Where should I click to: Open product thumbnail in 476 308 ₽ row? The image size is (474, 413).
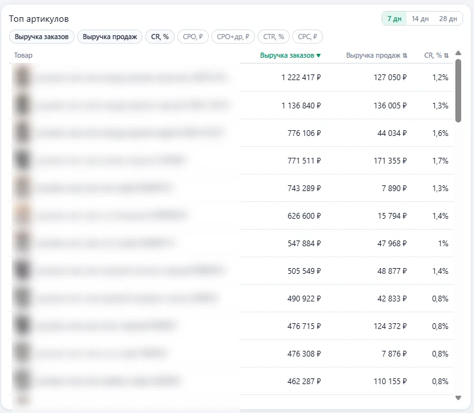click(x=22, y=353)
